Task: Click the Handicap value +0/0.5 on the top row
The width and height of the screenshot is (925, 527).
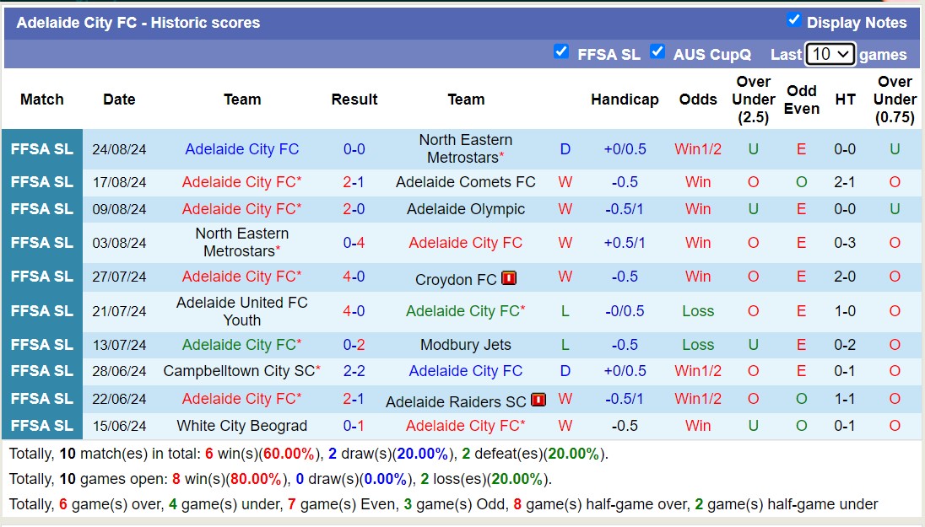Action: point(625,148)
